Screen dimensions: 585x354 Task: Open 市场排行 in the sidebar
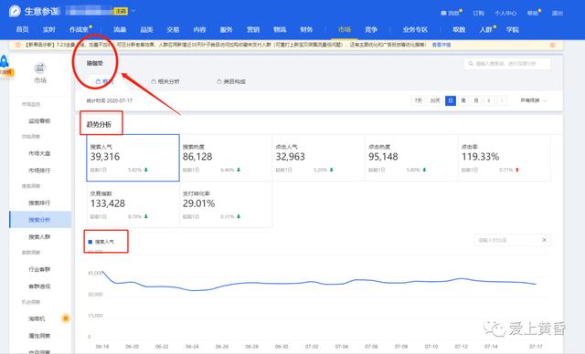39,171
